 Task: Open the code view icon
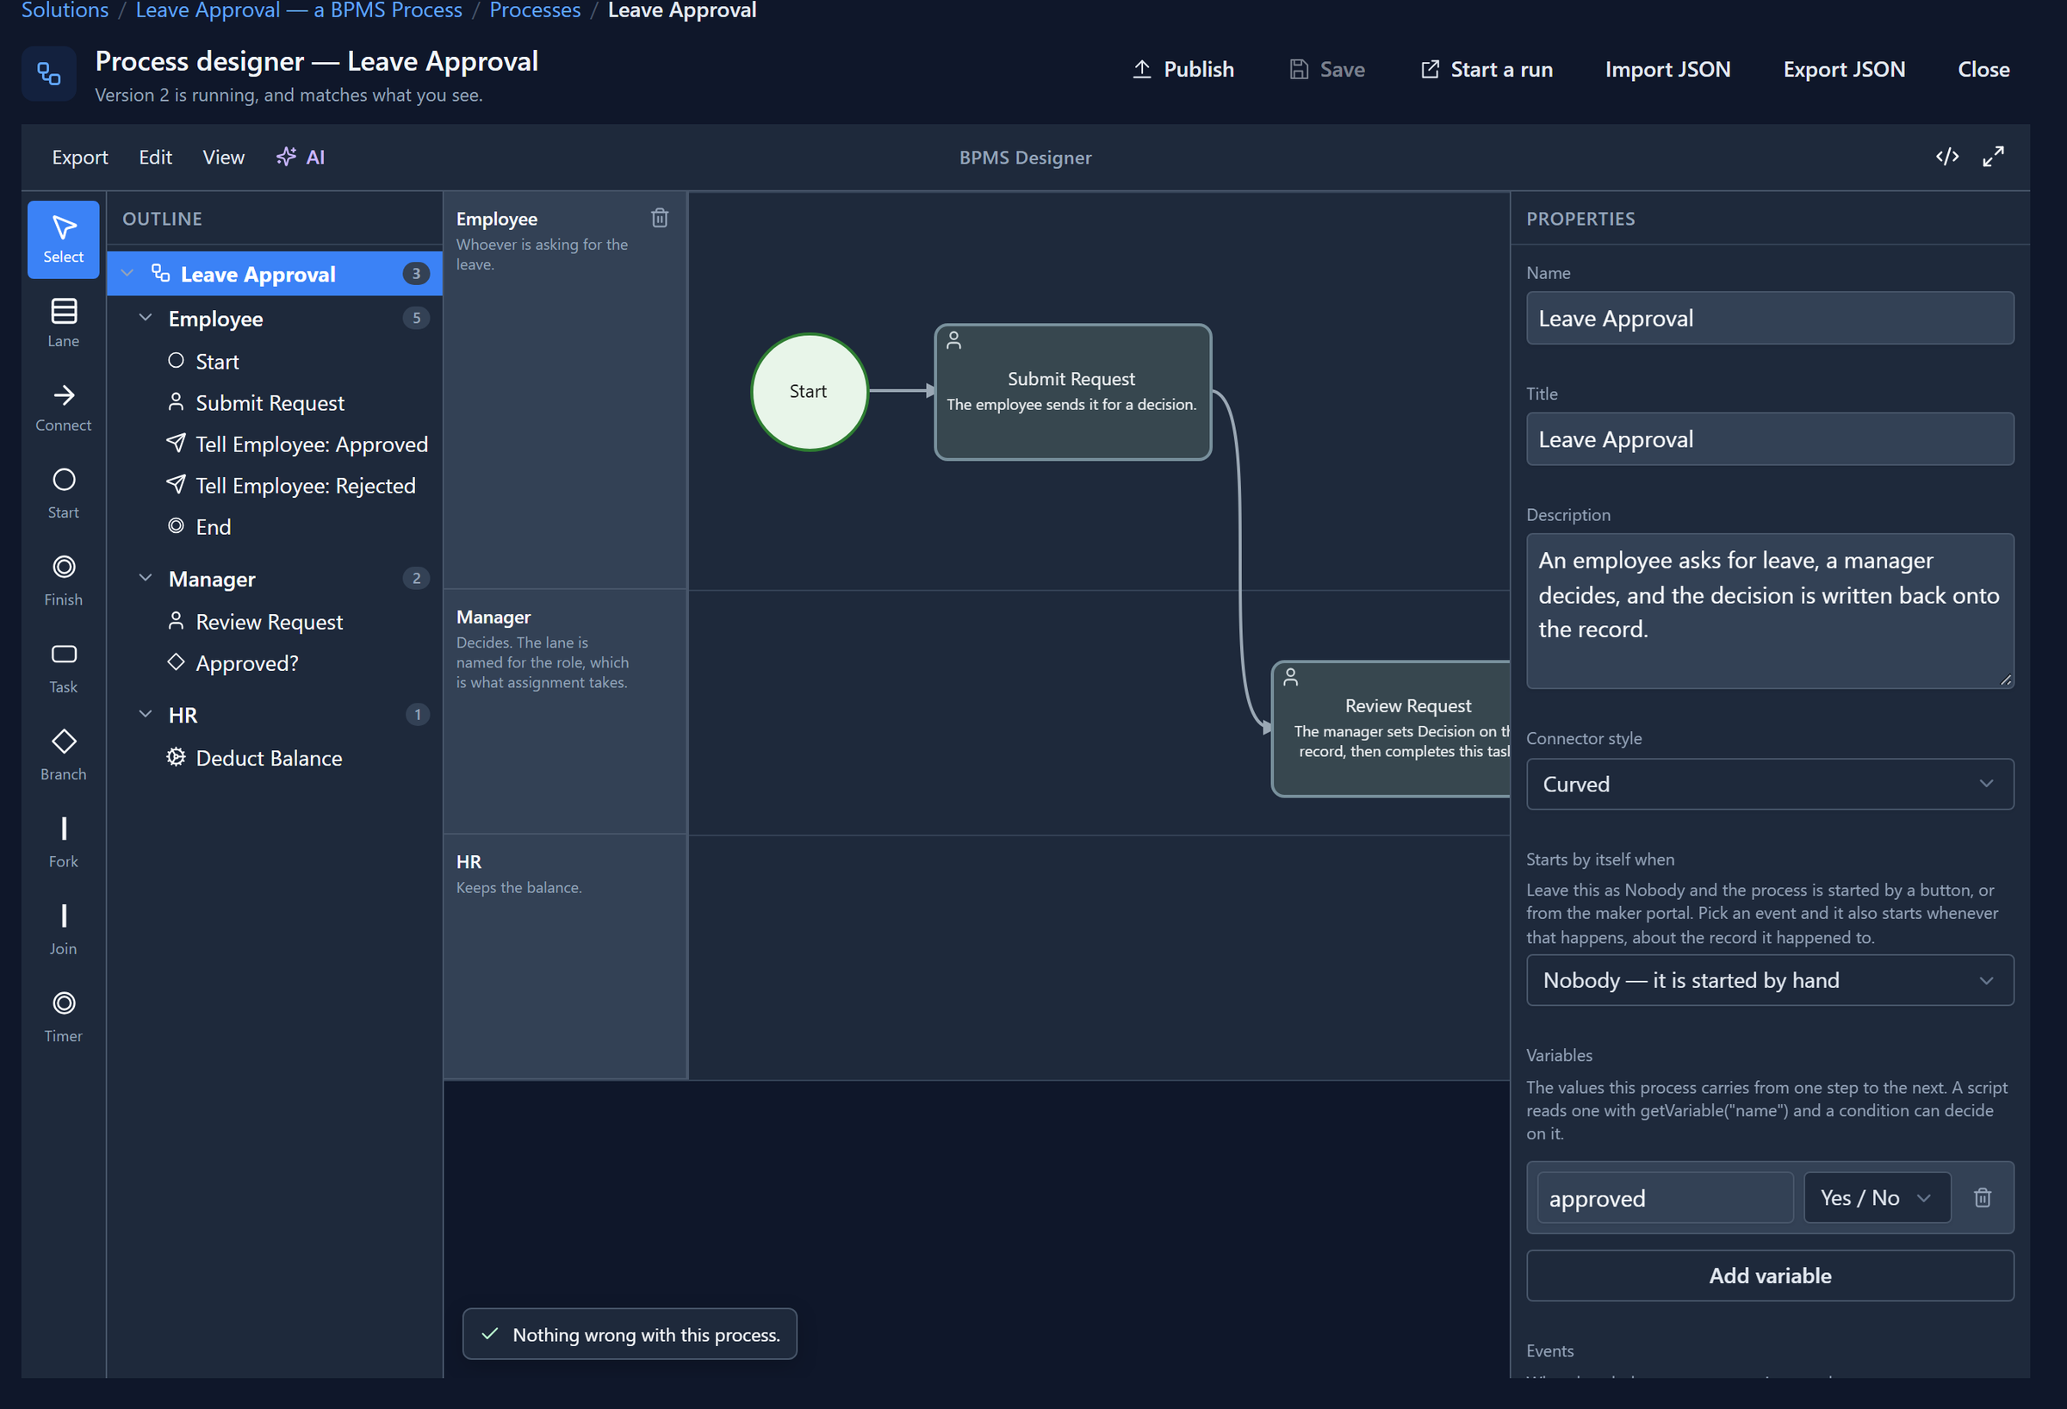[1947, 157]
